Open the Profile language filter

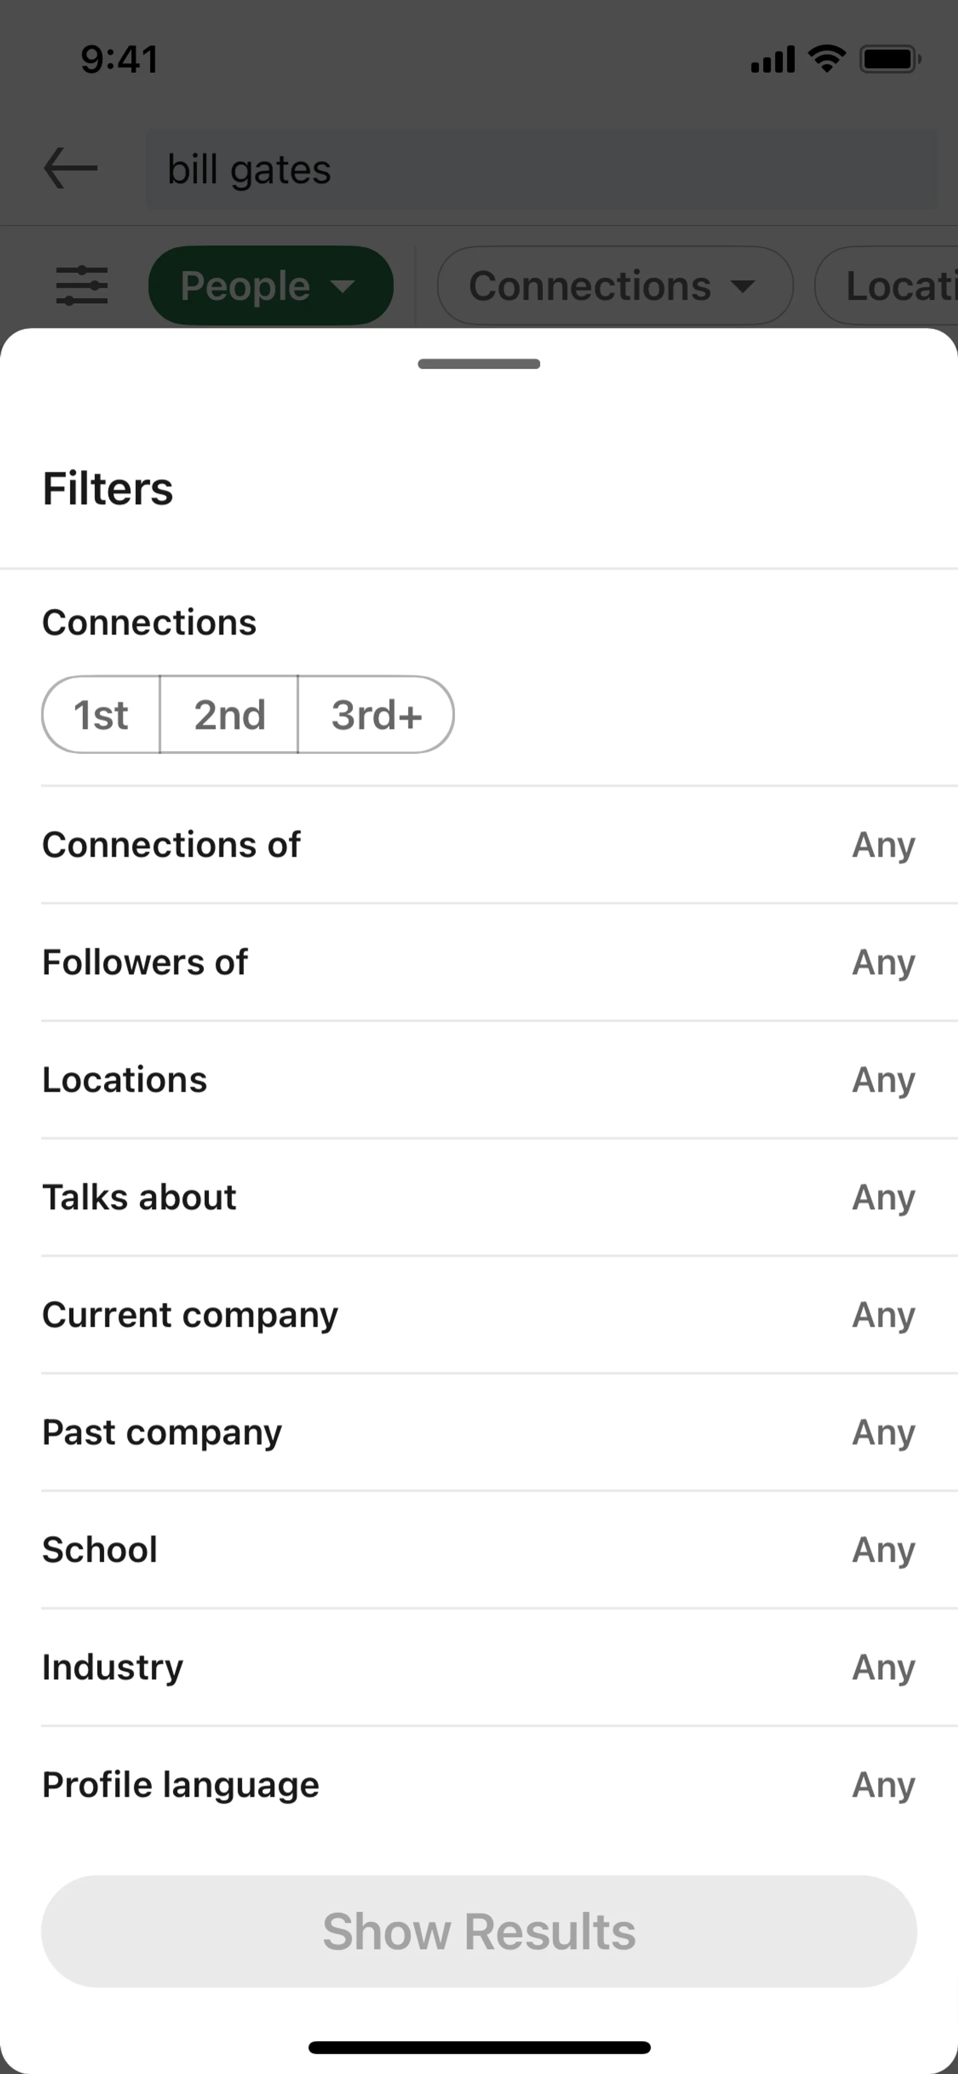click(x=479, y=1785)
